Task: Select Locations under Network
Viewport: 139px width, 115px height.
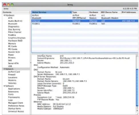Action: (x=13, y=77)
